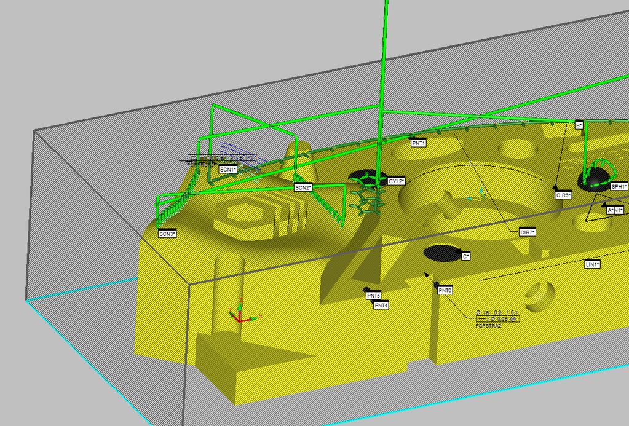This screenshot has height=426, width=629.
Task: Click the XYZ coordinate axis triad
Action: pyautogui.click(x=244, y=311)
